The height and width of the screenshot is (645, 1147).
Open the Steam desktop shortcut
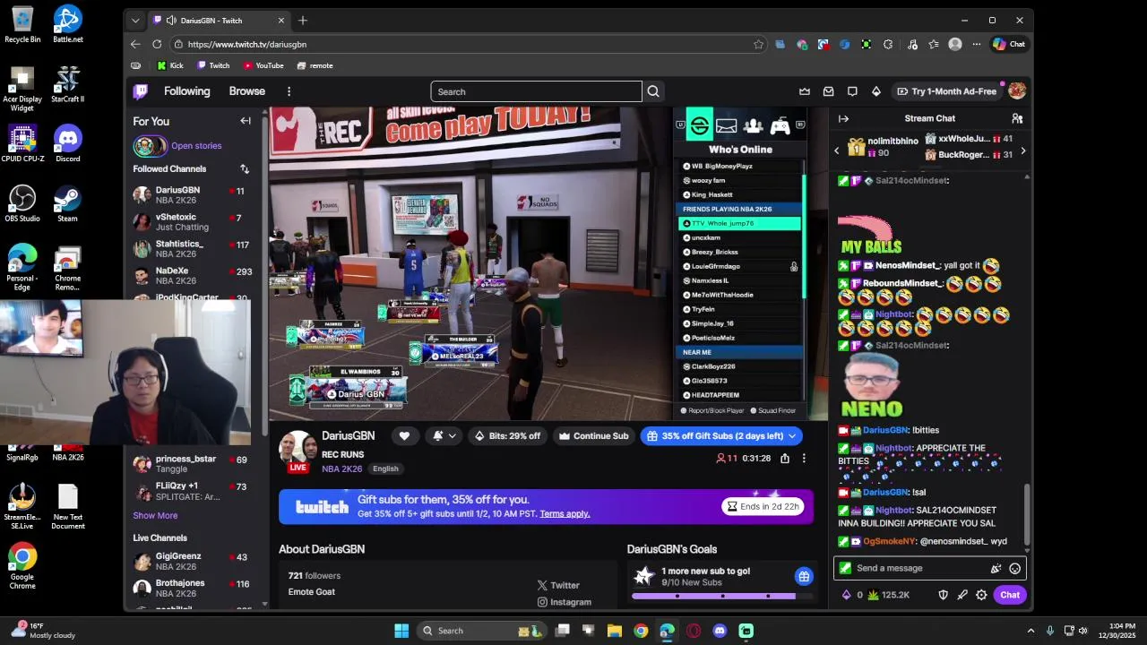(x=67, y=203)
